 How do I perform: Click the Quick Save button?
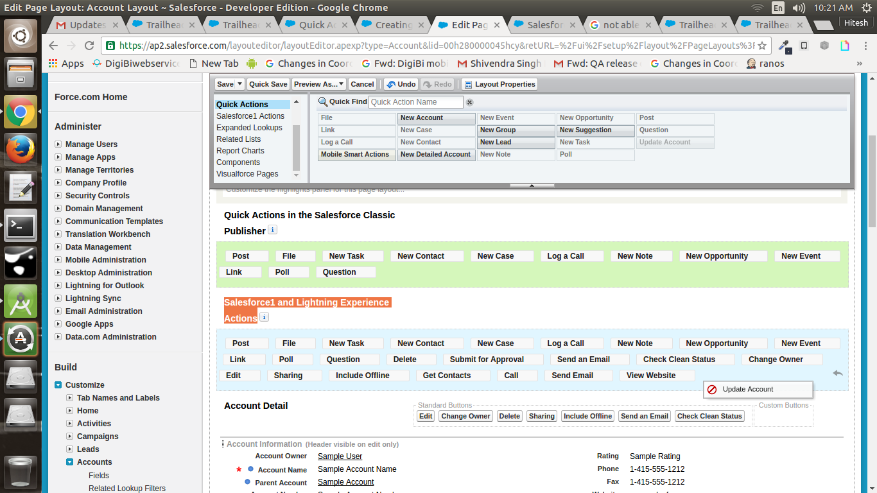point(268,84)
